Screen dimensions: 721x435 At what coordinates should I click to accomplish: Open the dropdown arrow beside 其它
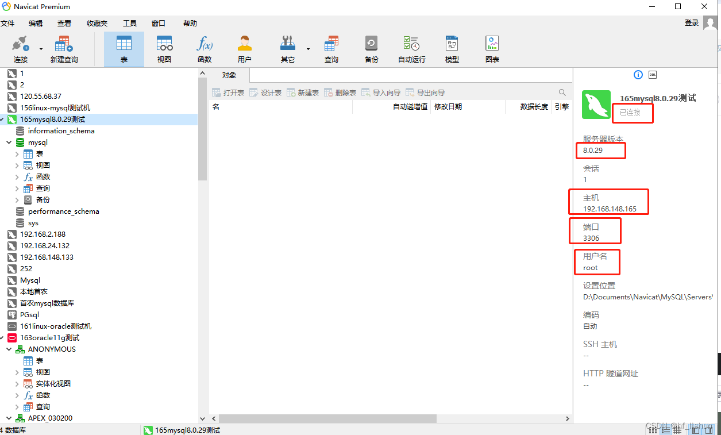(x=308, y=49)
